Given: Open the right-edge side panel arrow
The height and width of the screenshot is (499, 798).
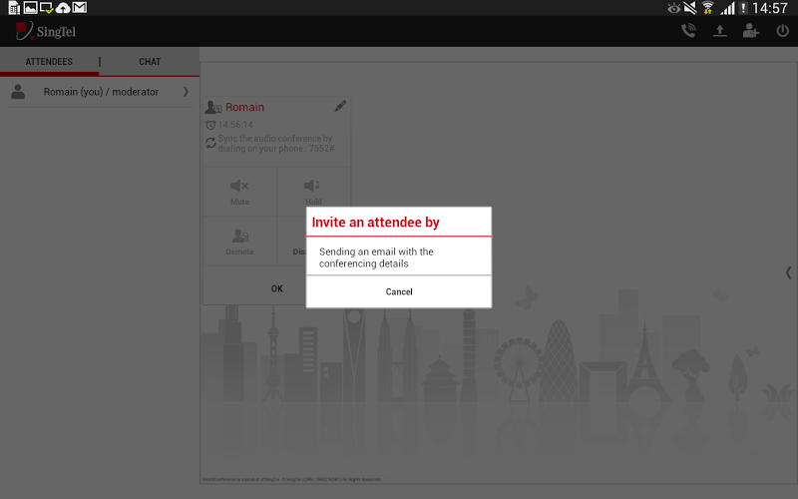Looking at the screenshot, I should click(x=788, y=271).
